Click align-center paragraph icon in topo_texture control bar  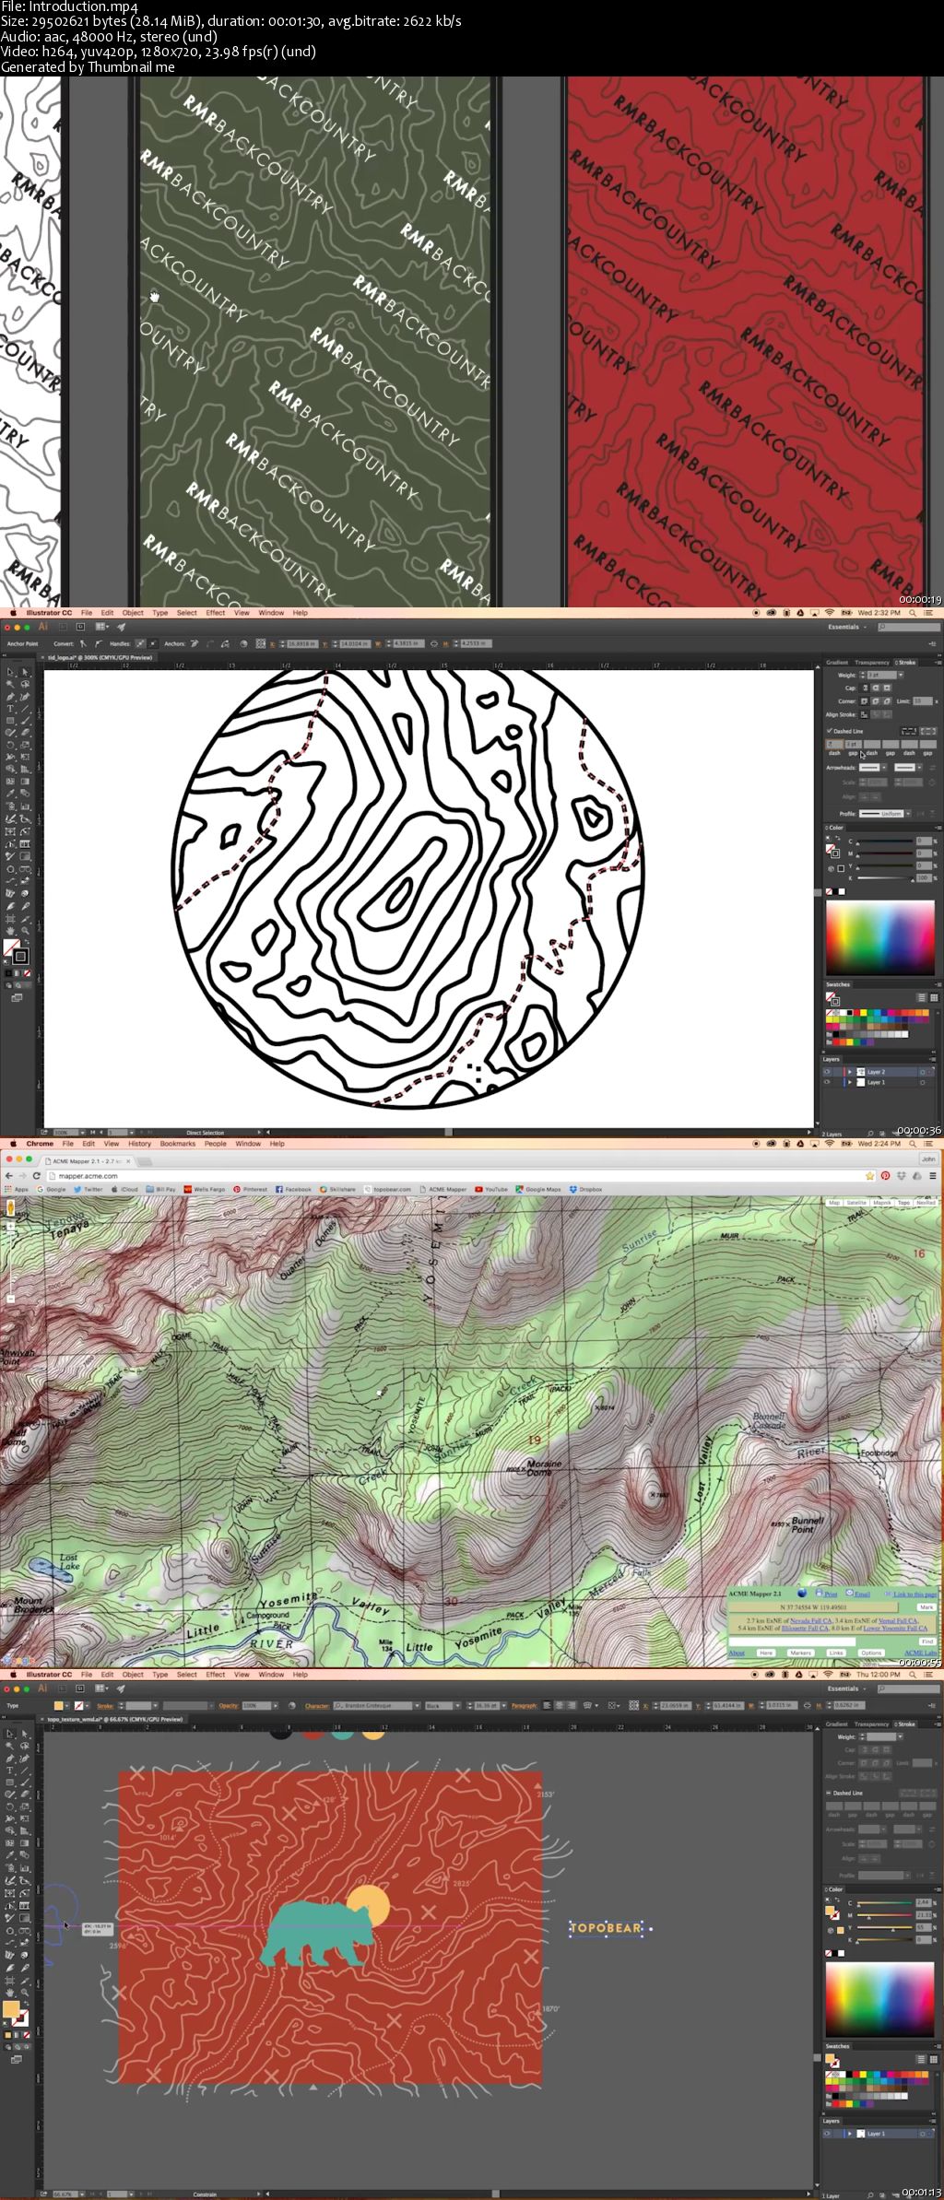pos(559,1705)
